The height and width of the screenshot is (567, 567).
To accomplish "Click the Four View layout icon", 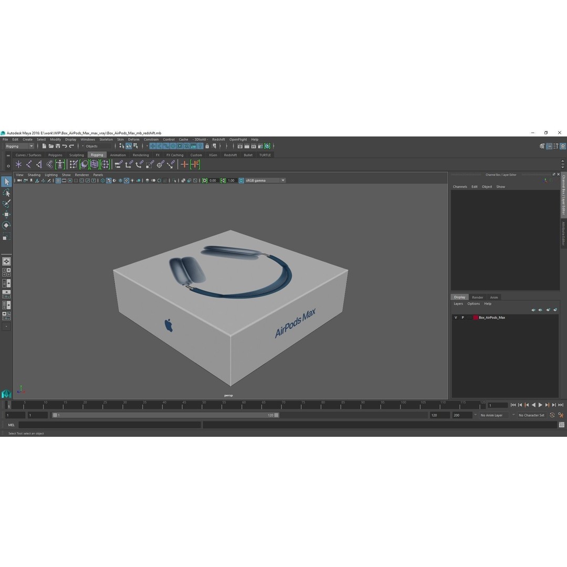I will (6, 272).
